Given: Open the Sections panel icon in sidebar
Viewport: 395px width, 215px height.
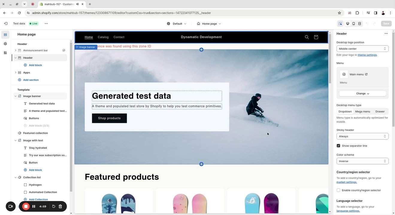Looking at the screenshot, I should (x=5, y=35).
